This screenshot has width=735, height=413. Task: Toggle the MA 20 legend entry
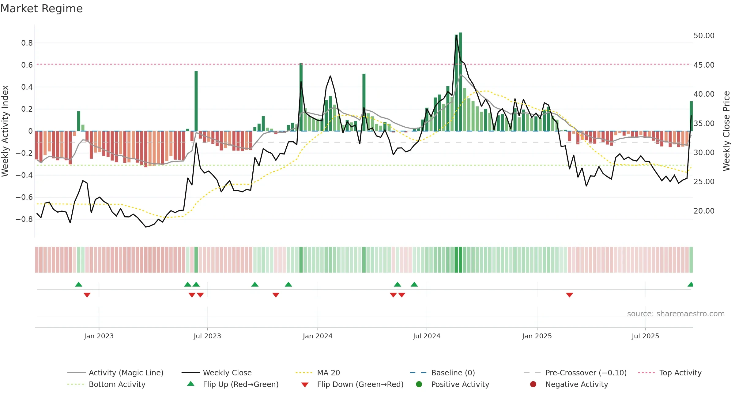[x=318, y=373]
